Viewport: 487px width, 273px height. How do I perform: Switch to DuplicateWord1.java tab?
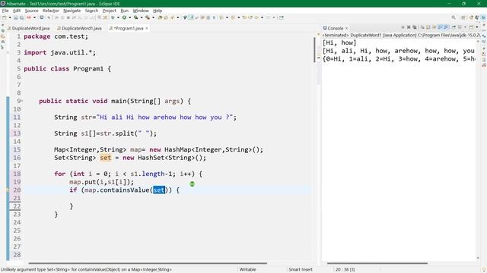click(x=79, y=28)
